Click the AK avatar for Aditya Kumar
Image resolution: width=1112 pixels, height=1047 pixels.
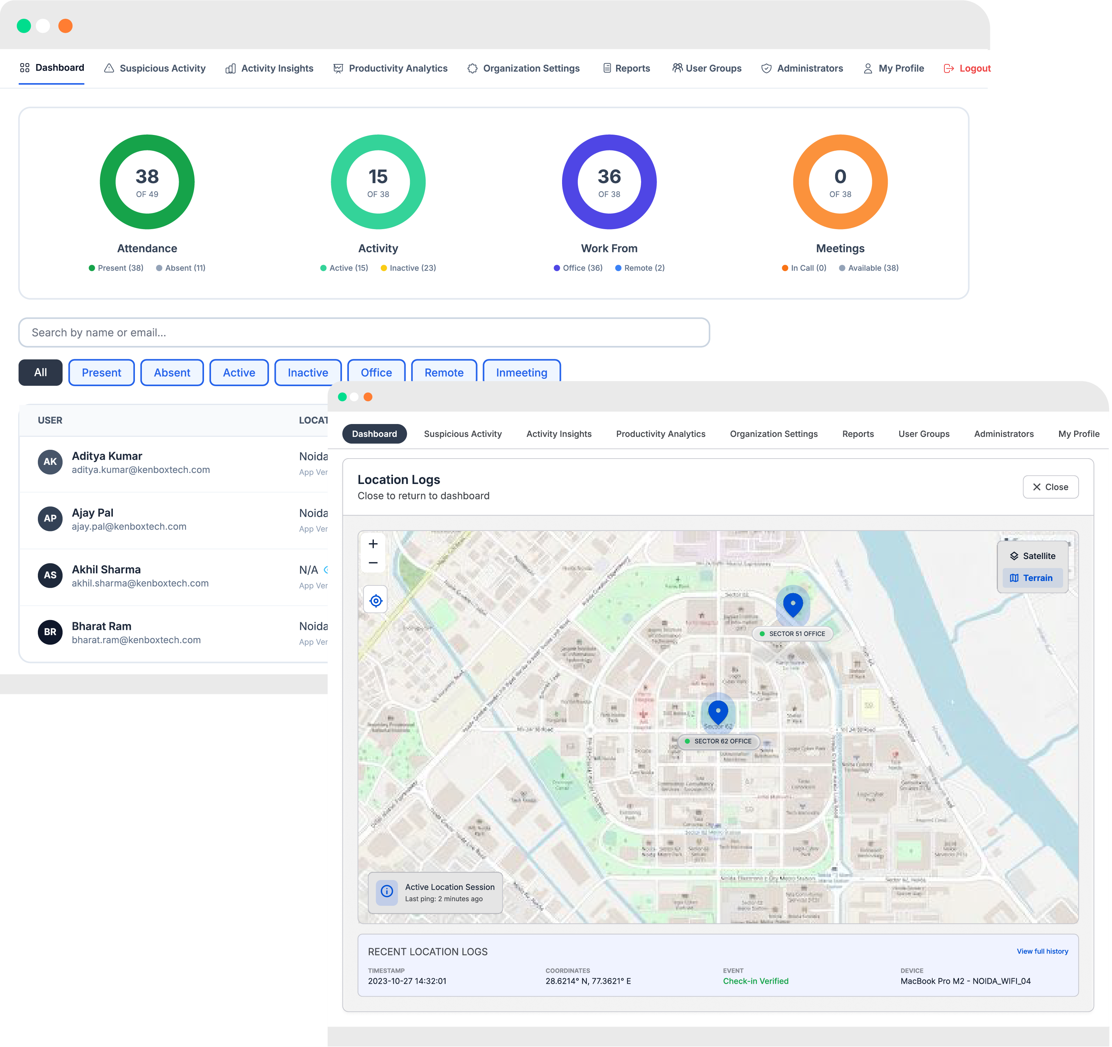[50, 462]
